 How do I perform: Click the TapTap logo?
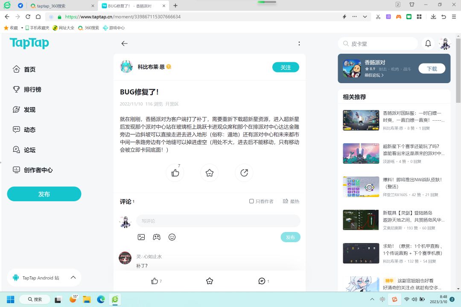tap(29, 43)
